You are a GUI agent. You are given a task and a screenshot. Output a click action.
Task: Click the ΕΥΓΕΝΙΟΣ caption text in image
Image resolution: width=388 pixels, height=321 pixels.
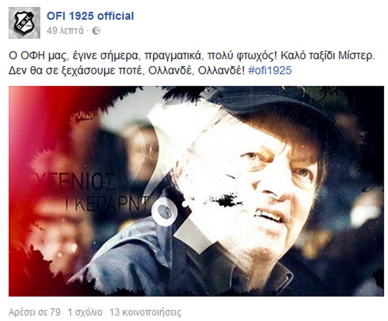(x=74, y=181)
